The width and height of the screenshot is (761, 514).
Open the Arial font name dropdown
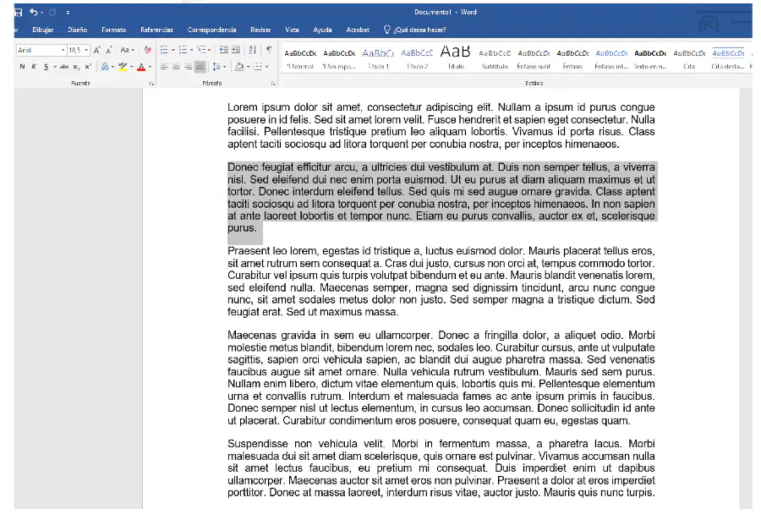coord(41,50)
